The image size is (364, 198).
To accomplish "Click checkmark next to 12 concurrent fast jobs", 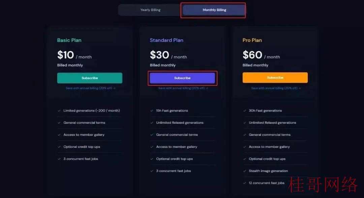I will pyautogui.click(x=244, y=183).
